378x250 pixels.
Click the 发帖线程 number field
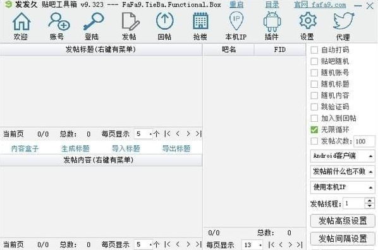[354, 203]
